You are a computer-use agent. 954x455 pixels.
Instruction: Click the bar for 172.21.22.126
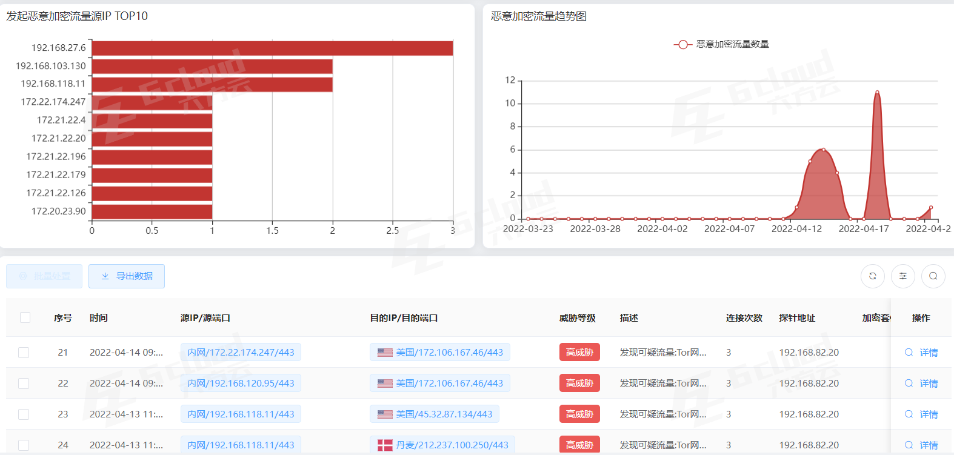(x=152, y=193)
